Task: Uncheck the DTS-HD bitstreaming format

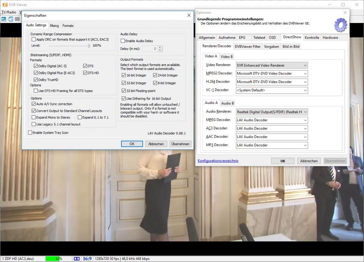Action: (x=85, y=73)
